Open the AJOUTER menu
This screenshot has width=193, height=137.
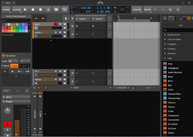click(x=137, y=10)
